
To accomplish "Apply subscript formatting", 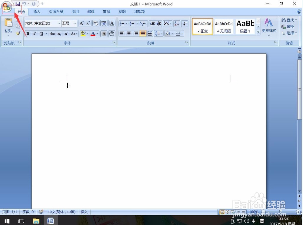I will coord(59,34).
